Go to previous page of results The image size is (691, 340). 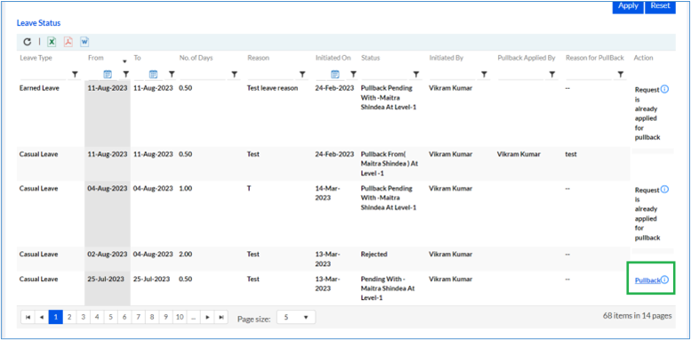pyautogui.click(x=42, y=317)
